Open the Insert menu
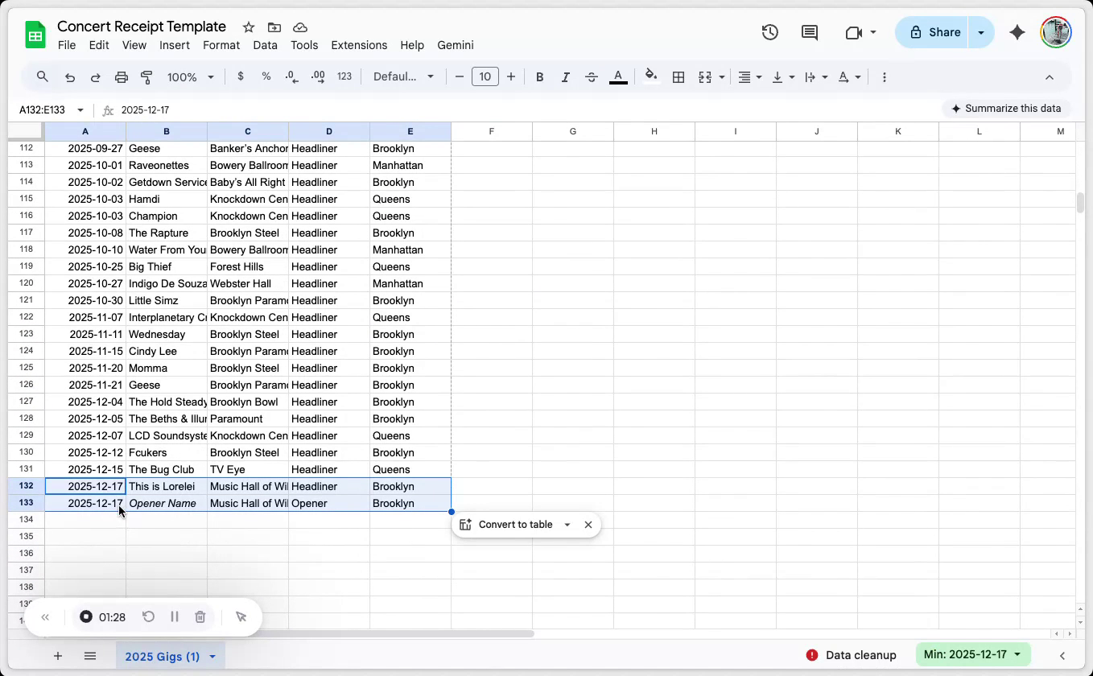The height and width of the screenshot is (676, 1093). click(175, 45)
